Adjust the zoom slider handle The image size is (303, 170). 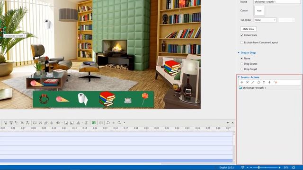click(x=259, y=168)
